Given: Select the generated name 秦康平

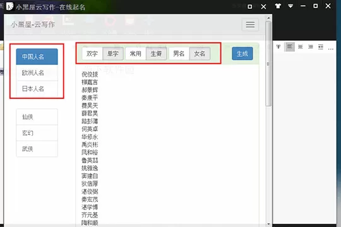Looking at the screenshot, I should click(90, 98).
